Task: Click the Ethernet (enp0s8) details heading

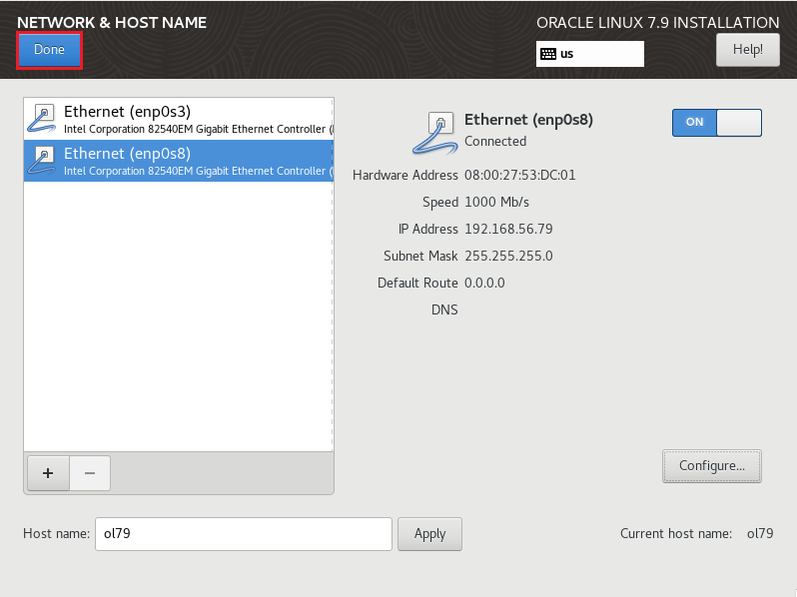Action: point(528,120)
